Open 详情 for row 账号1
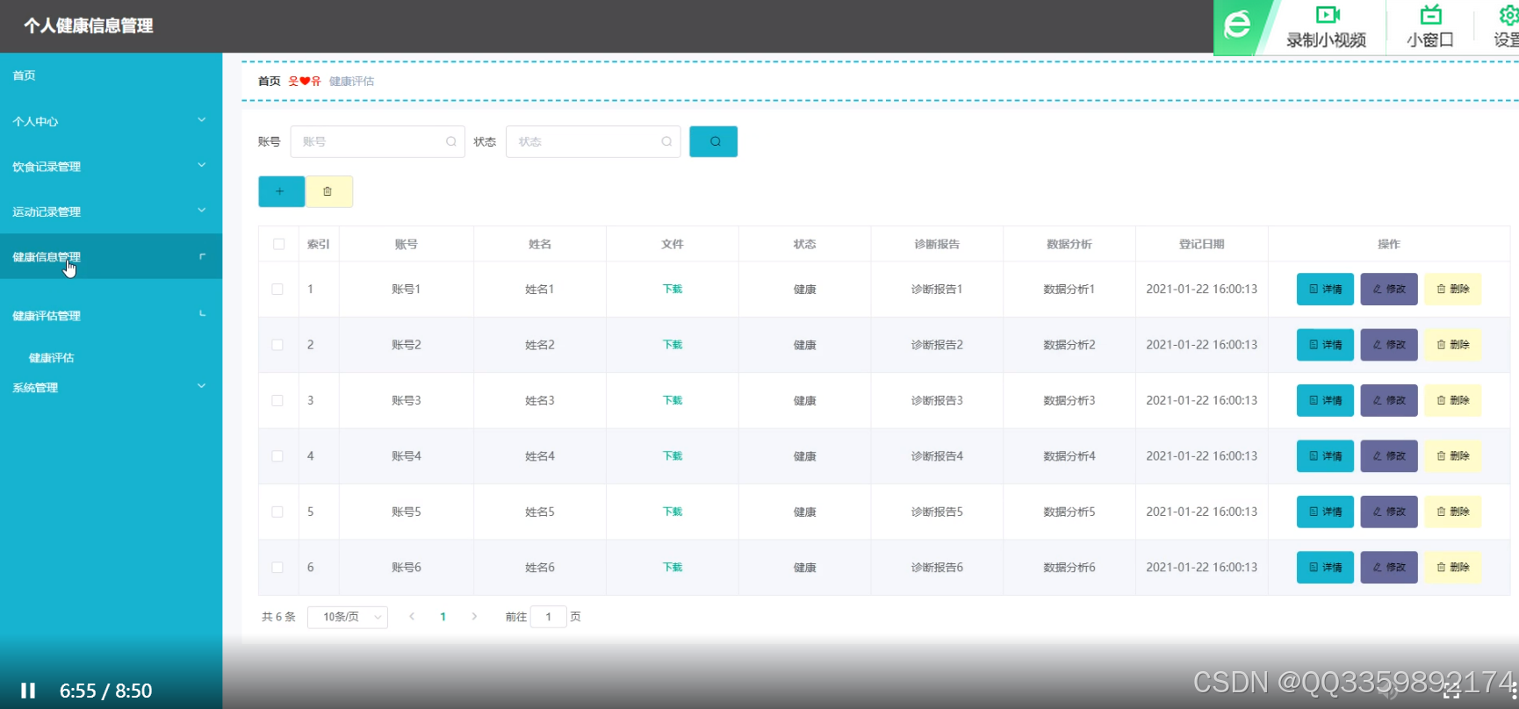Image resolution: width=1519 pixels, height=709 pixels. [1325, 289]
